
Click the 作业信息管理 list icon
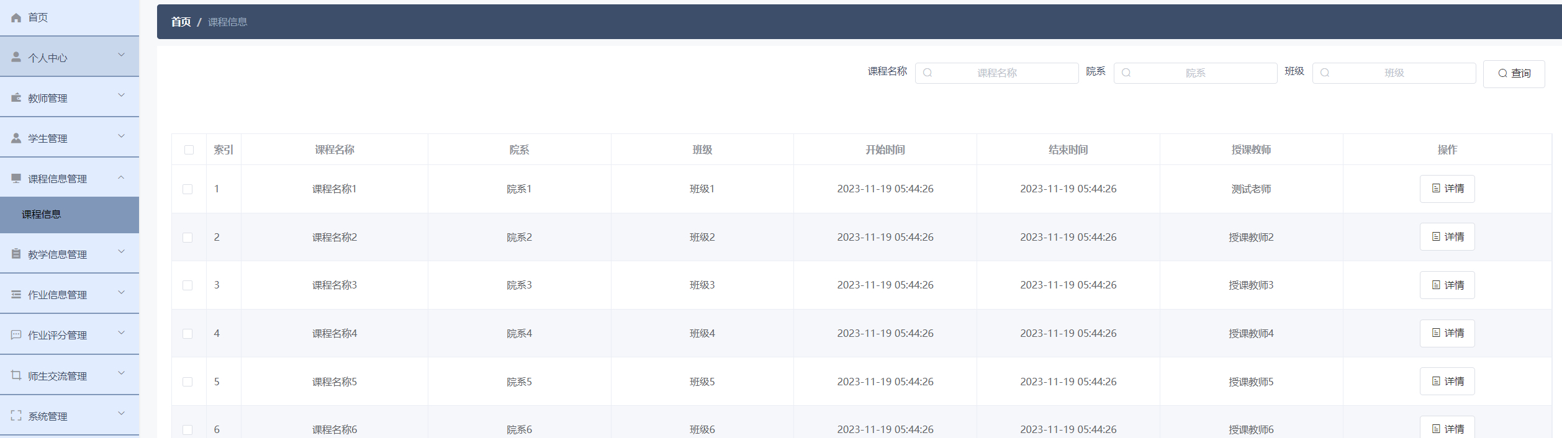click(x=16, y=294)
